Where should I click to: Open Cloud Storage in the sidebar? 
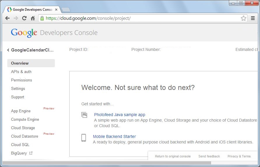(23, 128)
